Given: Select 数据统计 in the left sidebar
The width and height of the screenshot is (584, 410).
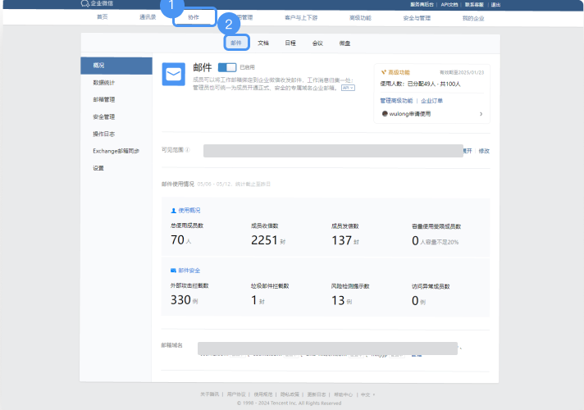Looking at the screenshot, I should (104, 83).
